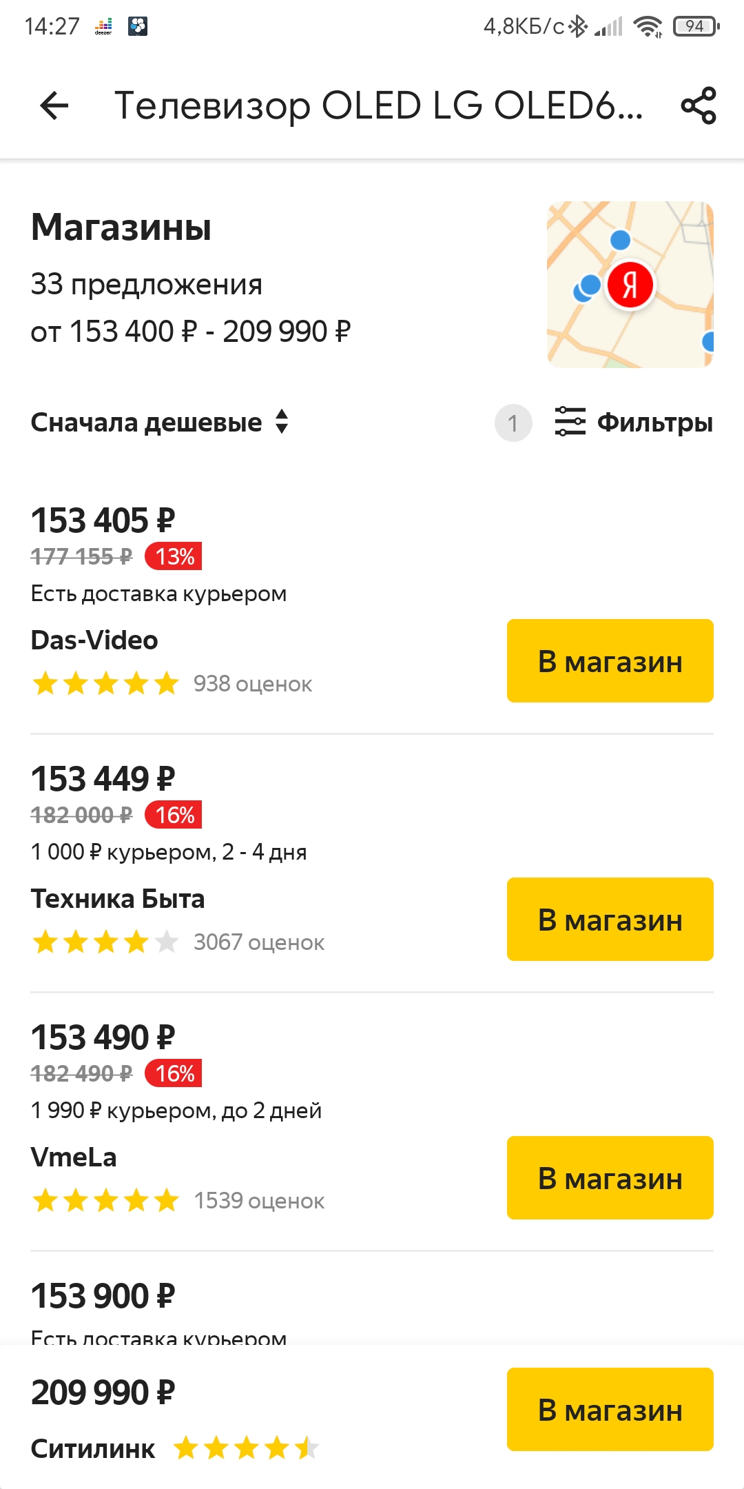Image resolution: width=744 pixels, height=1489 pixels.
Task: Tap the sort up-down arrows icon
Action: coord(282,422)
